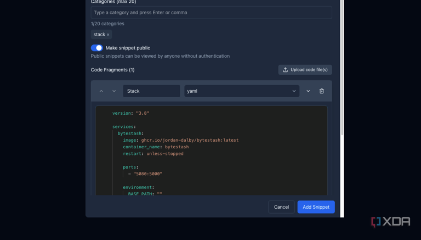Image resolution: width=421 pixels, height=240 pixels.
Task: Move Stack fragment down with chevron
Action: (114, 91)
